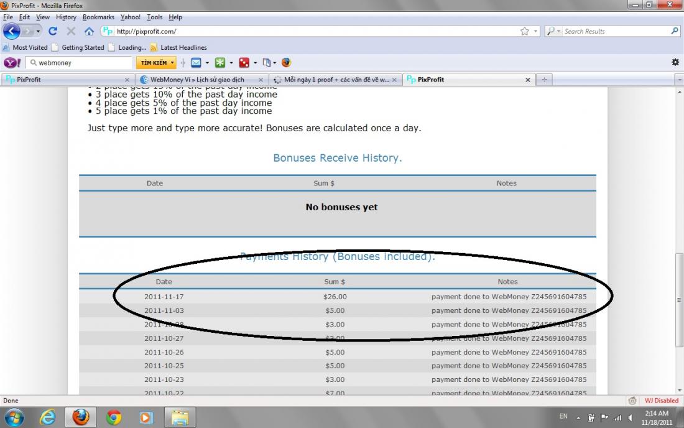Open Windows Media Player from taskbar
This screenshot has width=684, height=428.
(x=146, y=418)
